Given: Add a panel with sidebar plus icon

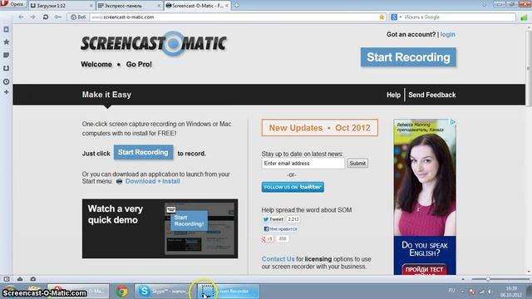Looking at the screenshot, I should point(6,92).
